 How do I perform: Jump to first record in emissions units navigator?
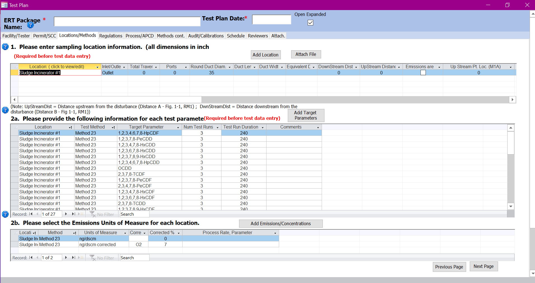[31, 258]
